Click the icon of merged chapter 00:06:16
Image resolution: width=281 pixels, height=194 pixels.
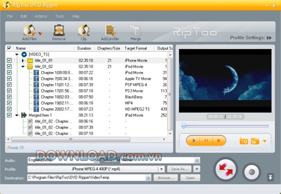point(30,121)
